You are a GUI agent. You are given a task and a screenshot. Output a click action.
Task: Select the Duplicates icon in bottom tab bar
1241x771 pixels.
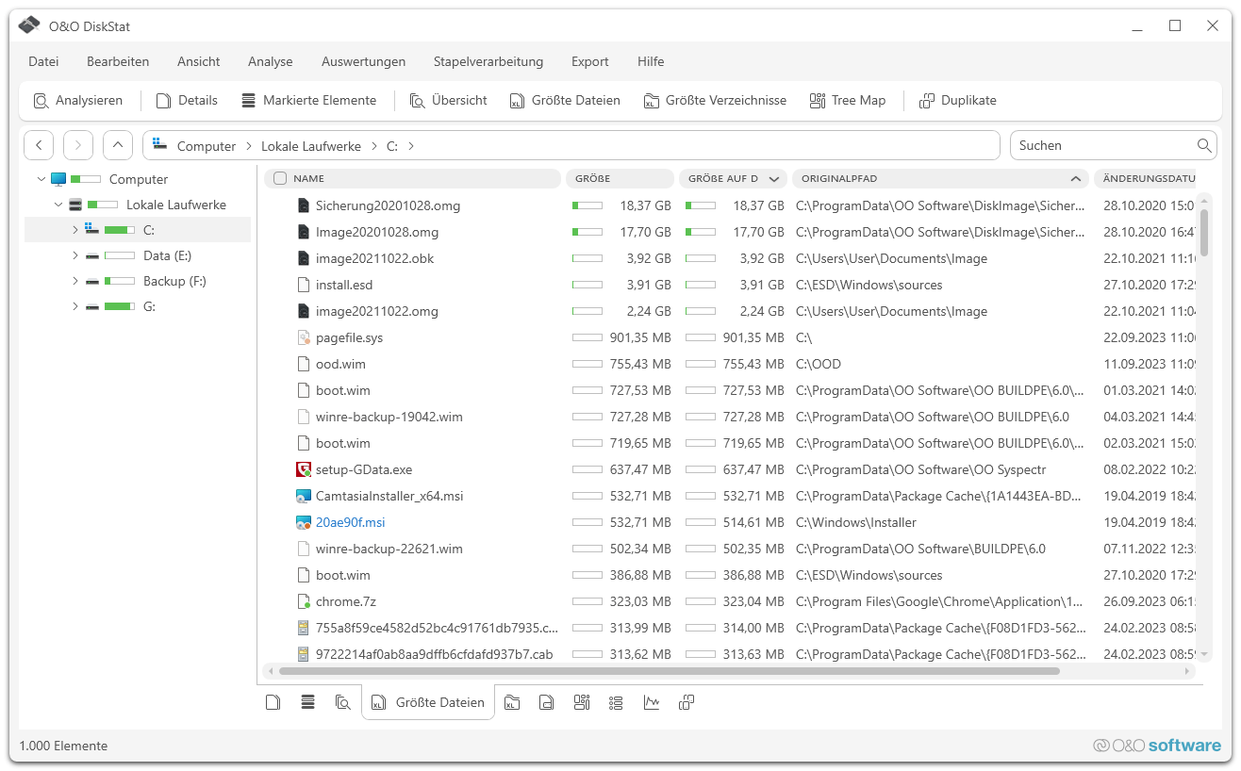687,702
